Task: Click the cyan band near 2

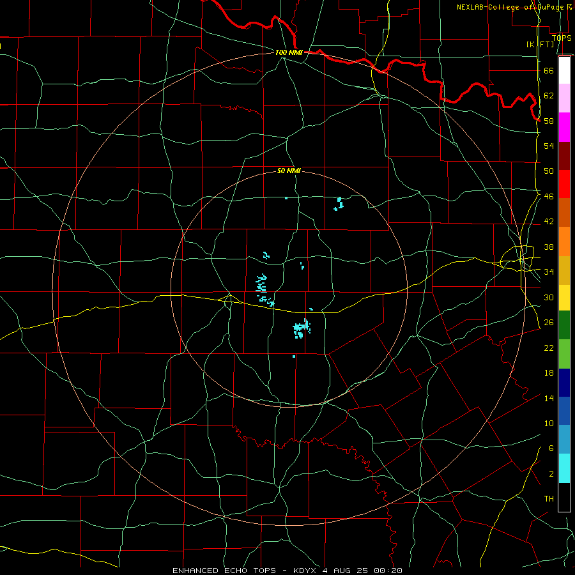Action: [564, 468]
